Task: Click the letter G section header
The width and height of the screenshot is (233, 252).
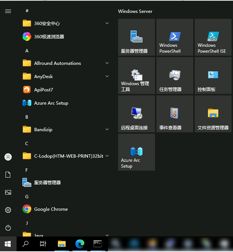Action: (x=27, y=197)
